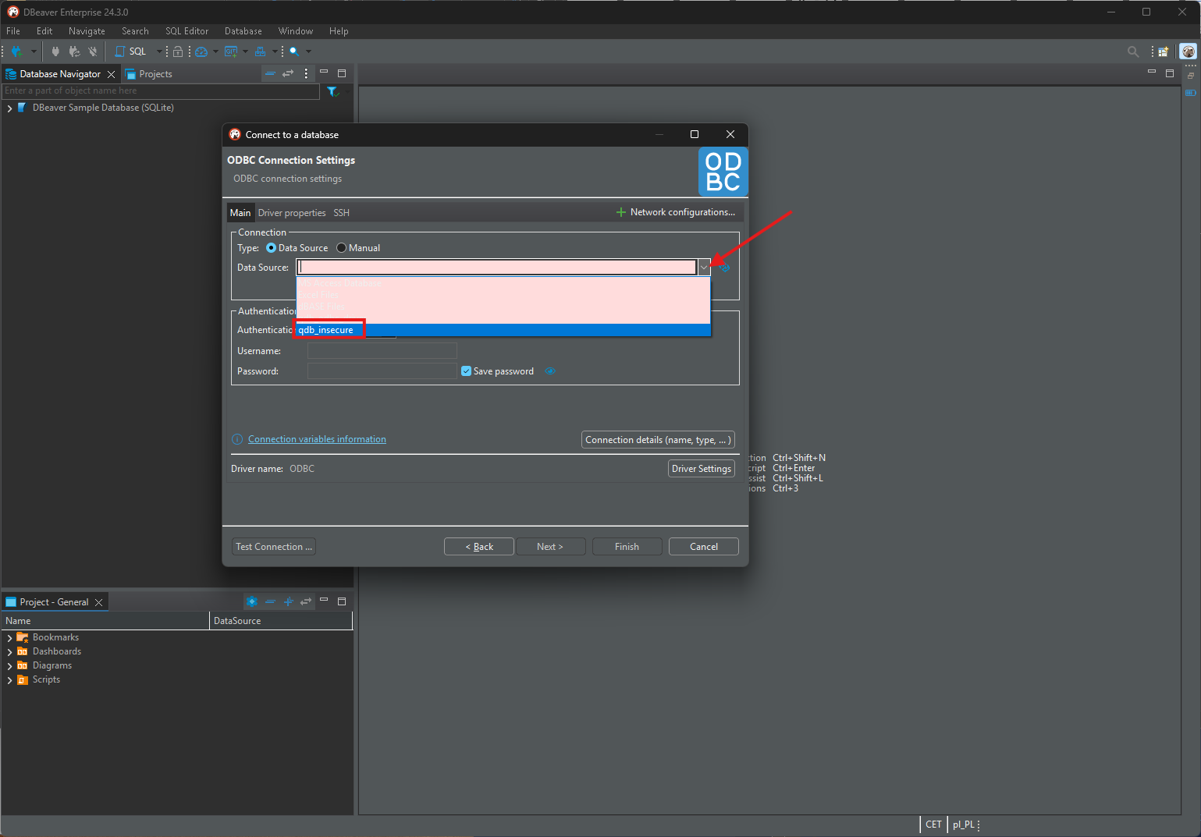The image size is (1201, 837).
Task: Open Database Navigator view menu (three dots)
Action: pos(306,73)
